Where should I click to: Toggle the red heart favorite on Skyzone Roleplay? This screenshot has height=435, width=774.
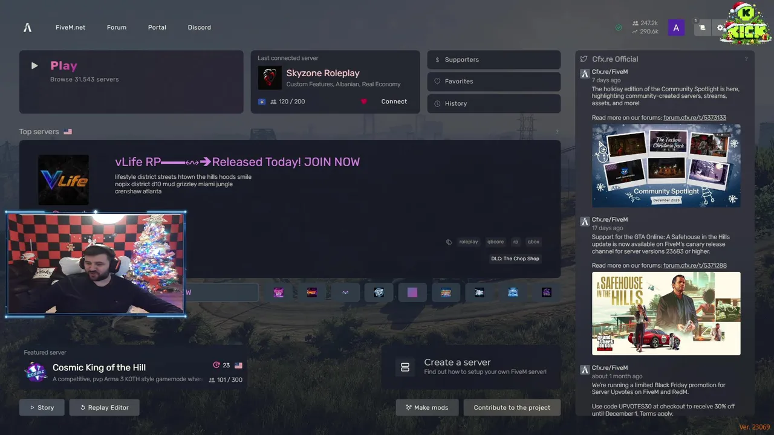[x=363, y=101]
